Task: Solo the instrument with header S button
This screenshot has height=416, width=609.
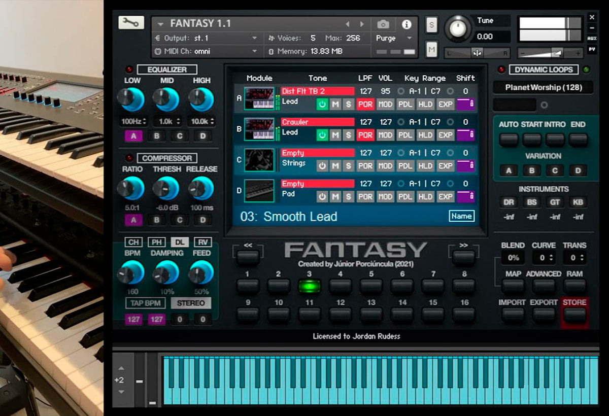Action: click(431, 24)
